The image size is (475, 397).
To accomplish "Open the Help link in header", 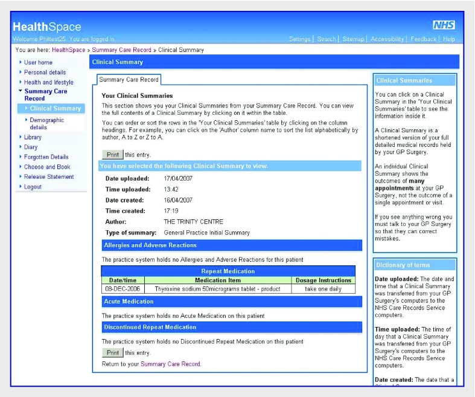I will [448, 39].
